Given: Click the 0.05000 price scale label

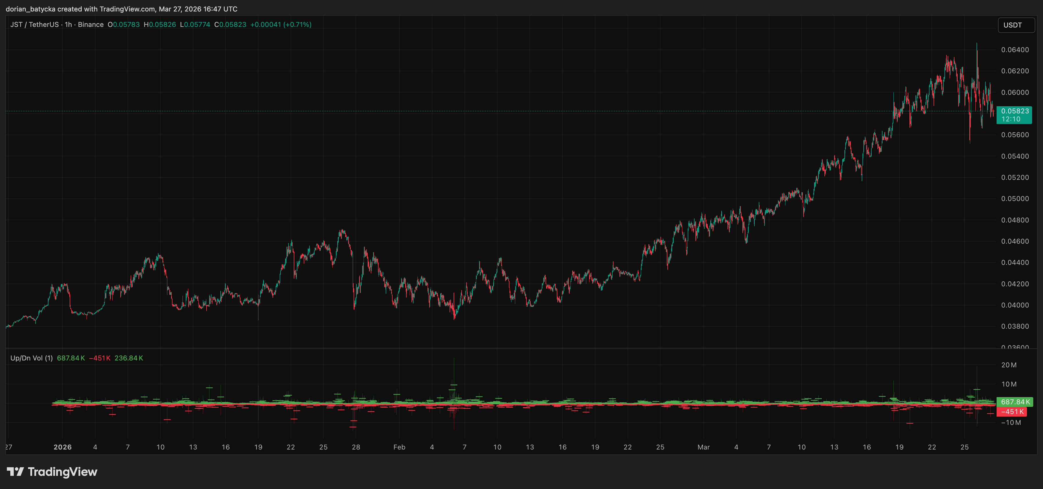Looking at the screenshot, I should click(x=1015, y=199).
